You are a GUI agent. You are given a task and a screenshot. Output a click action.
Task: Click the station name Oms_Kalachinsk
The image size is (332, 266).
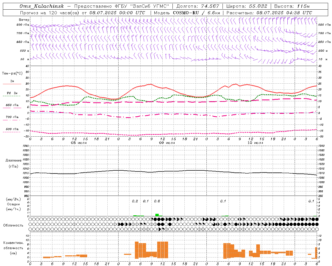point(42,6)
